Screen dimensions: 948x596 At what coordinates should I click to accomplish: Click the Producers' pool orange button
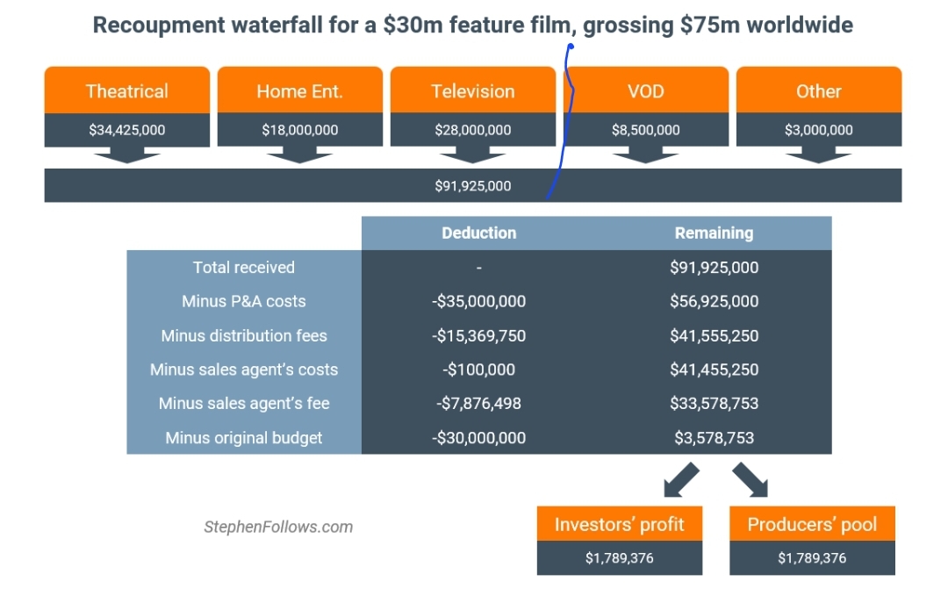(811, 524)
